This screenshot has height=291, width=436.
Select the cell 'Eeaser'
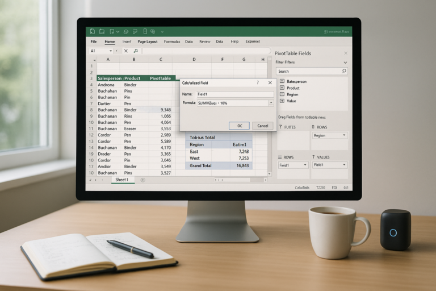pyautogui.click(x=135, y=128)
